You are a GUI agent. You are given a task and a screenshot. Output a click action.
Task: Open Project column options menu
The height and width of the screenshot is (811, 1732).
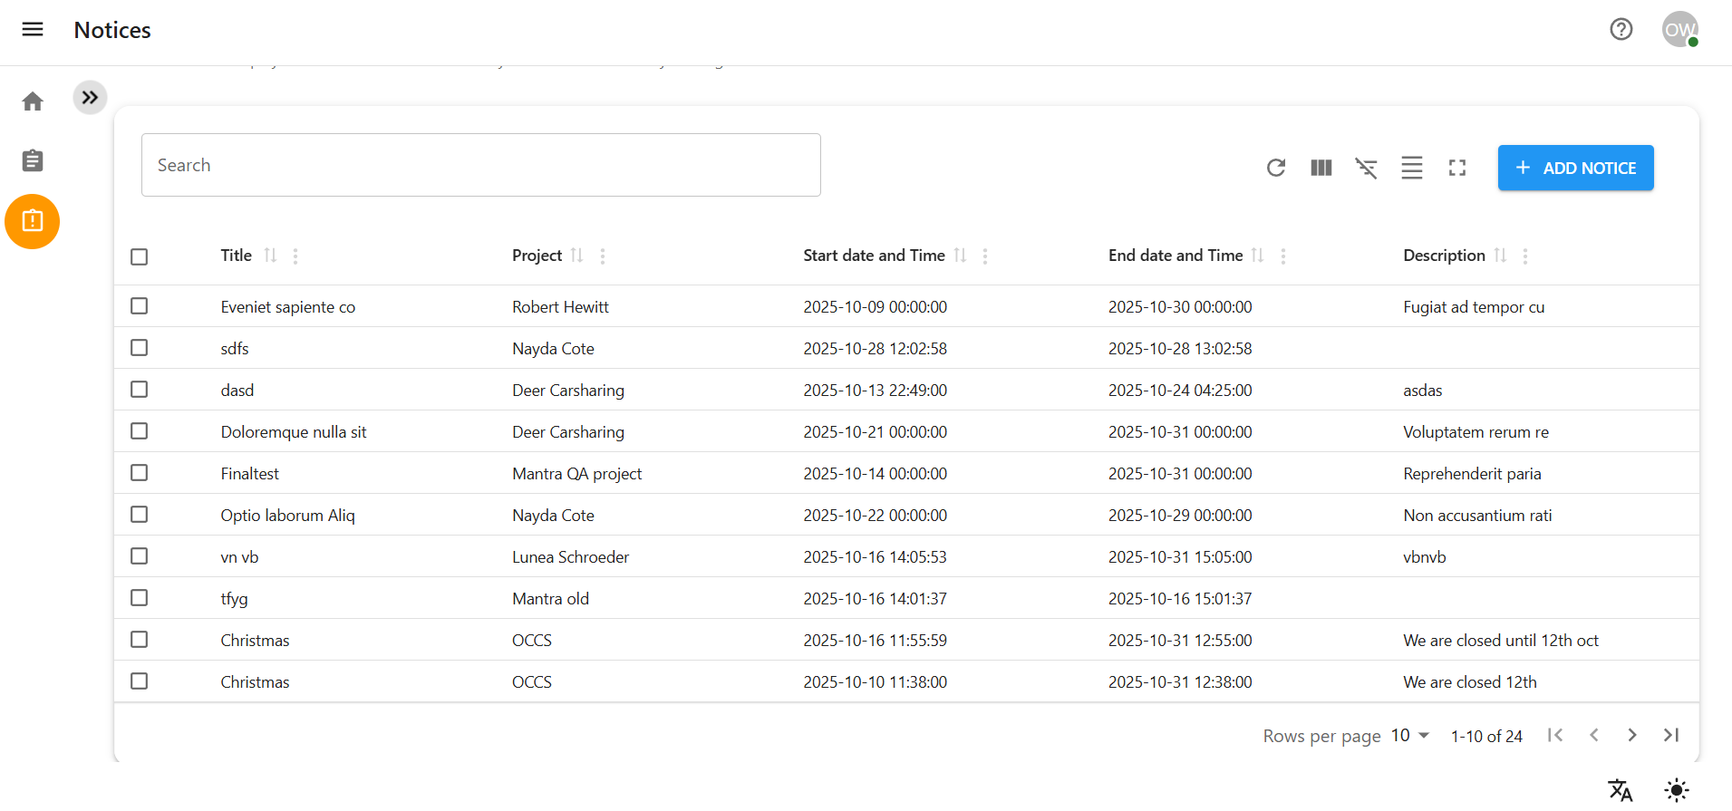(x=603, y=256)
